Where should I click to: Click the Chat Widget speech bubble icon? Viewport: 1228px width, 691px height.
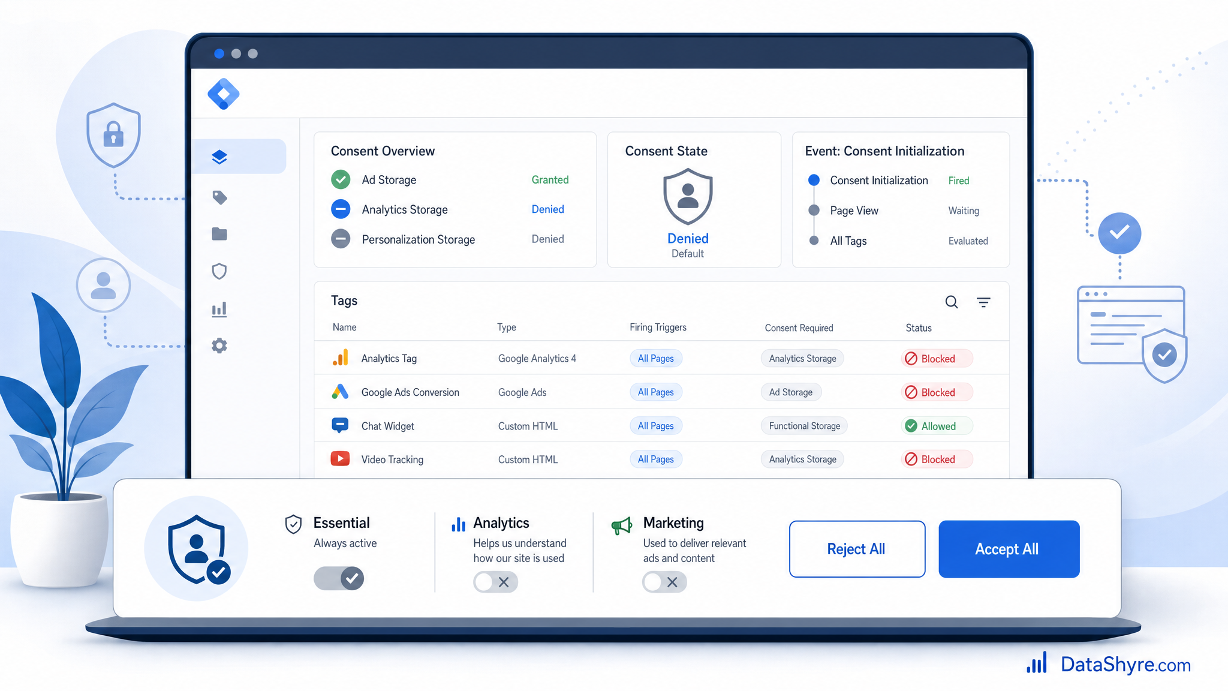click(x=340, y=425)
